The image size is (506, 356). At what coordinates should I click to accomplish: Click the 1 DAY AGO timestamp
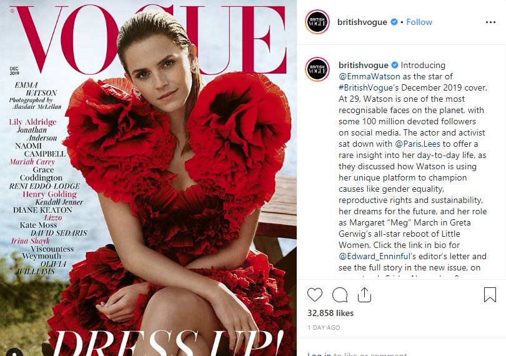(x=324, y=328)
